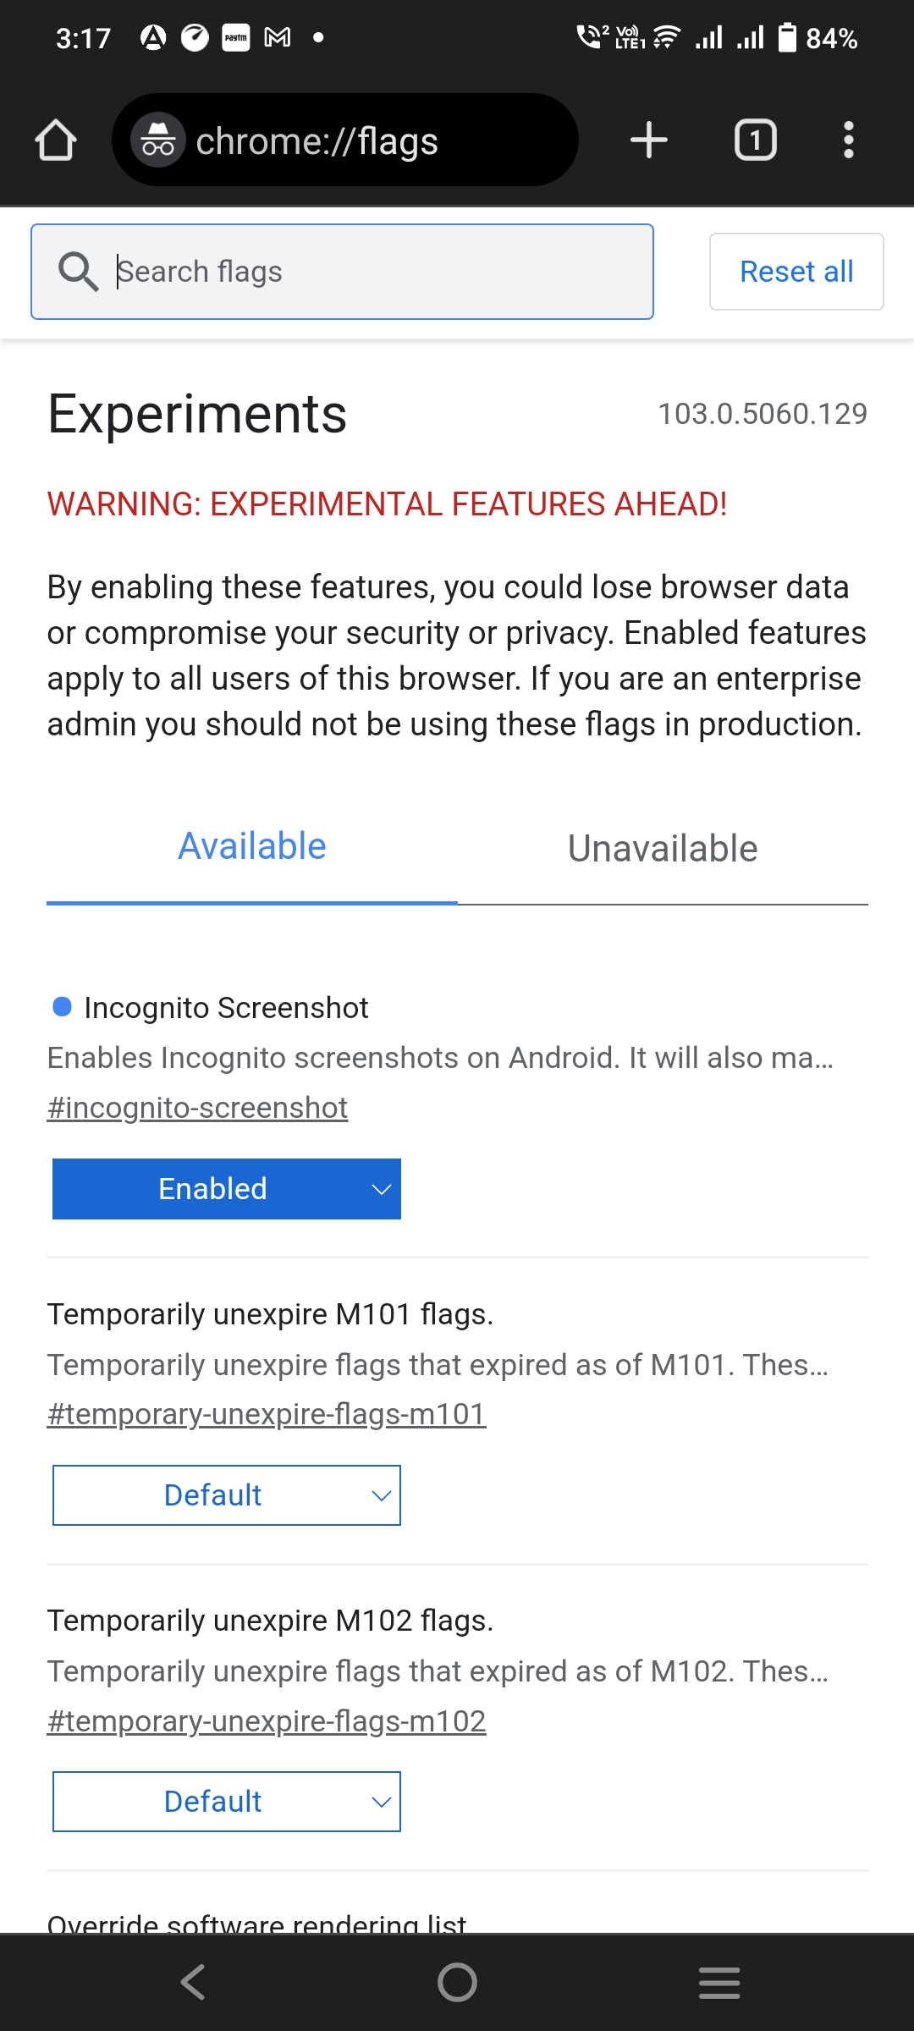914x2031 pixels.
Task: Switch to the Unavailable tab
Action: point(663,849)
